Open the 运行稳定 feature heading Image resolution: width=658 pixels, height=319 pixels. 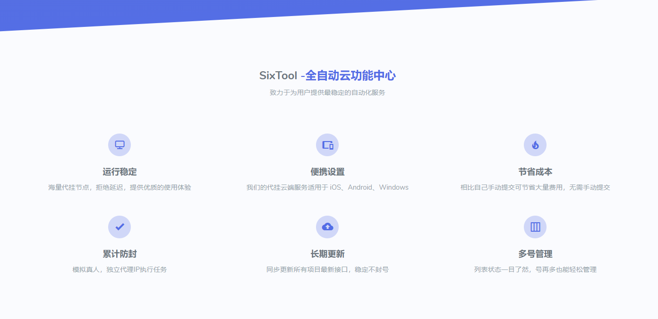point(120,172)
